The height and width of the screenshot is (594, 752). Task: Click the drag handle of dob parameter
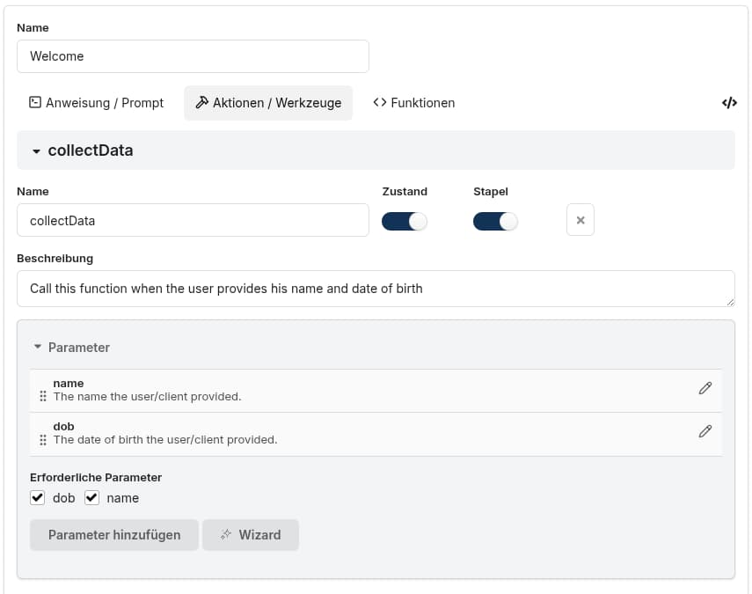click(43, 439)
